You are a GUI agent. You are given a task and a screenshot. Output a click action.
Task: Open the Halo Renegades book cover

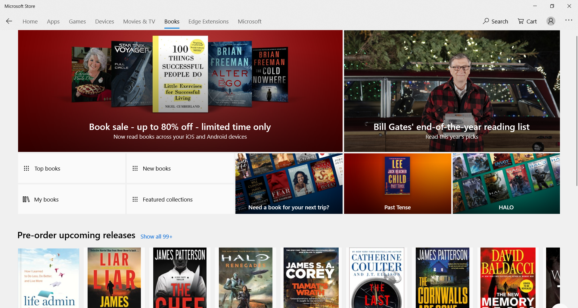pyautogui.click(x=246, y=278)
